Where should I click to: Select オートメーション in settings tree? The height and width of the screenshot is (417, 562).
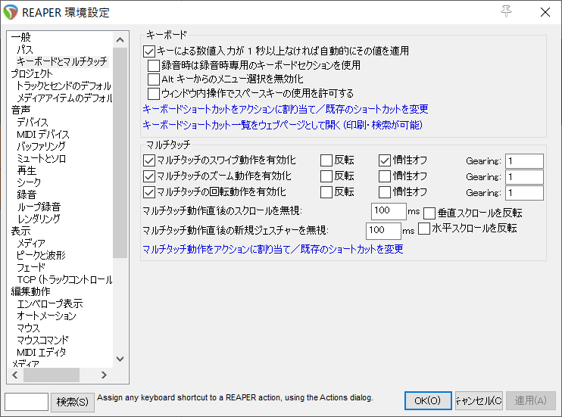pyautogui.click(x=47, y=316)
